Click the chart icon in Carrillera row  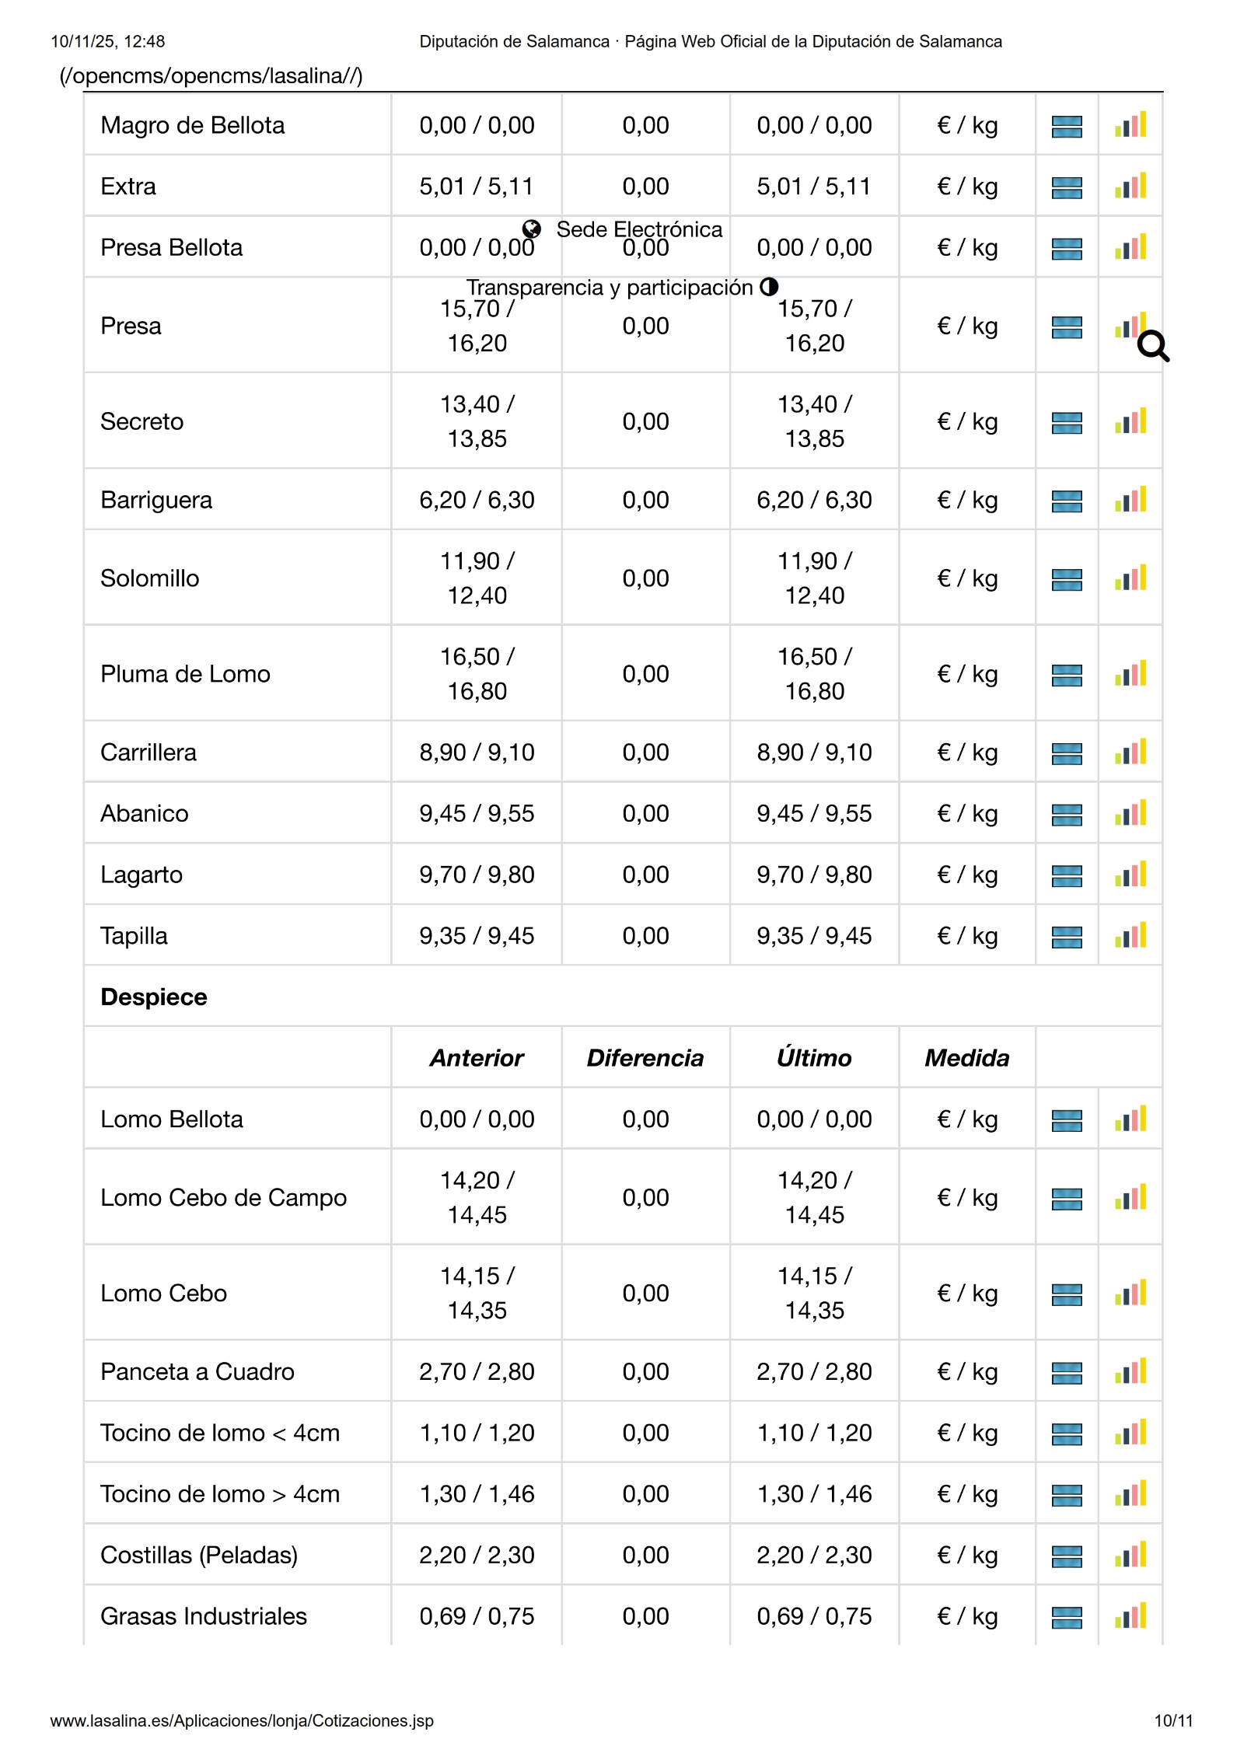pyautogui.click(x=1130, y=753)
